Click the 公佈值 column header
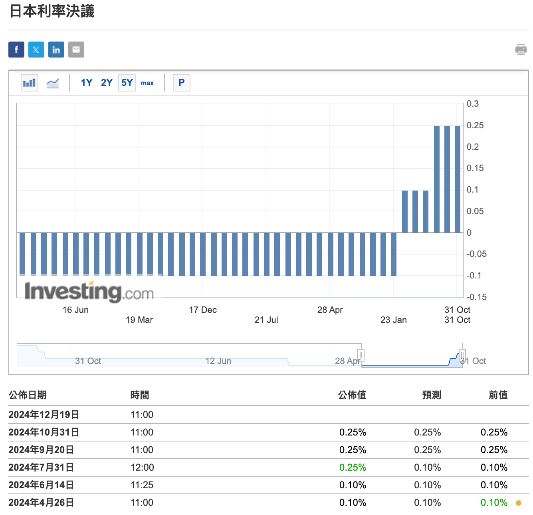This screenshot has width=533, height=515. tap(352, 395)
